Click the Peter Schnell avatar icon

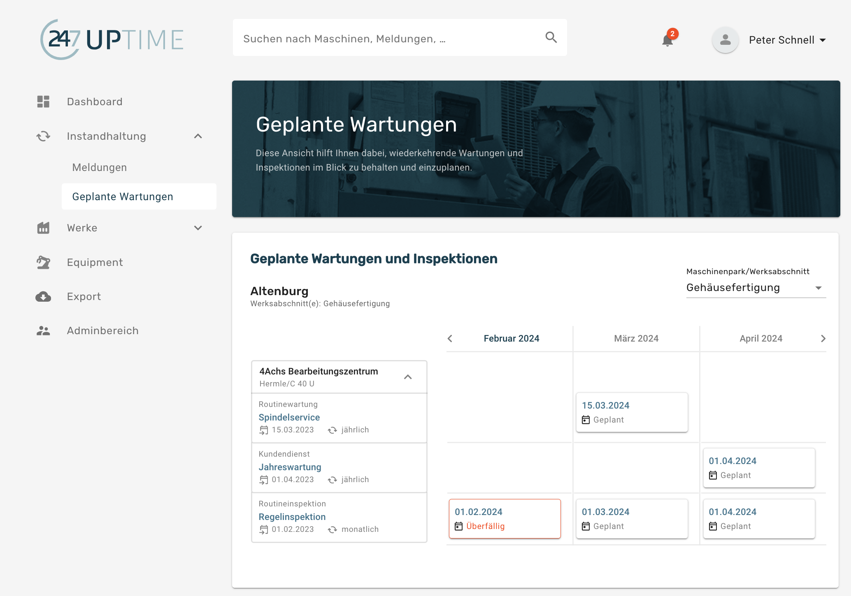(725, 40)
